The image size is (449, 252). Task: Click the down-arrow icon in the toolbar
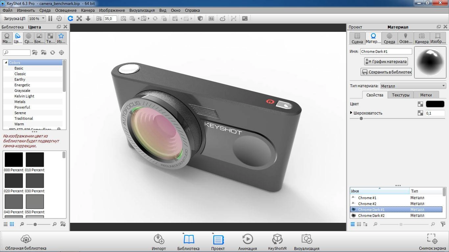(x=88, y=19)
